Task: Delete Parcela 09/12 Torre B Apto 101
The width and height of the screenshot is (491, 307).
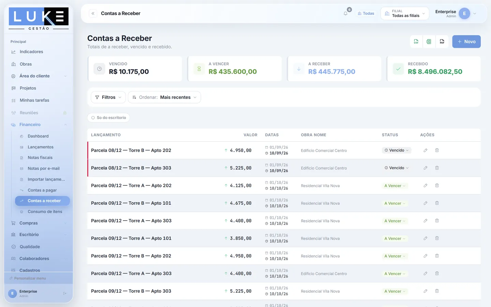Action: [437, 203]
